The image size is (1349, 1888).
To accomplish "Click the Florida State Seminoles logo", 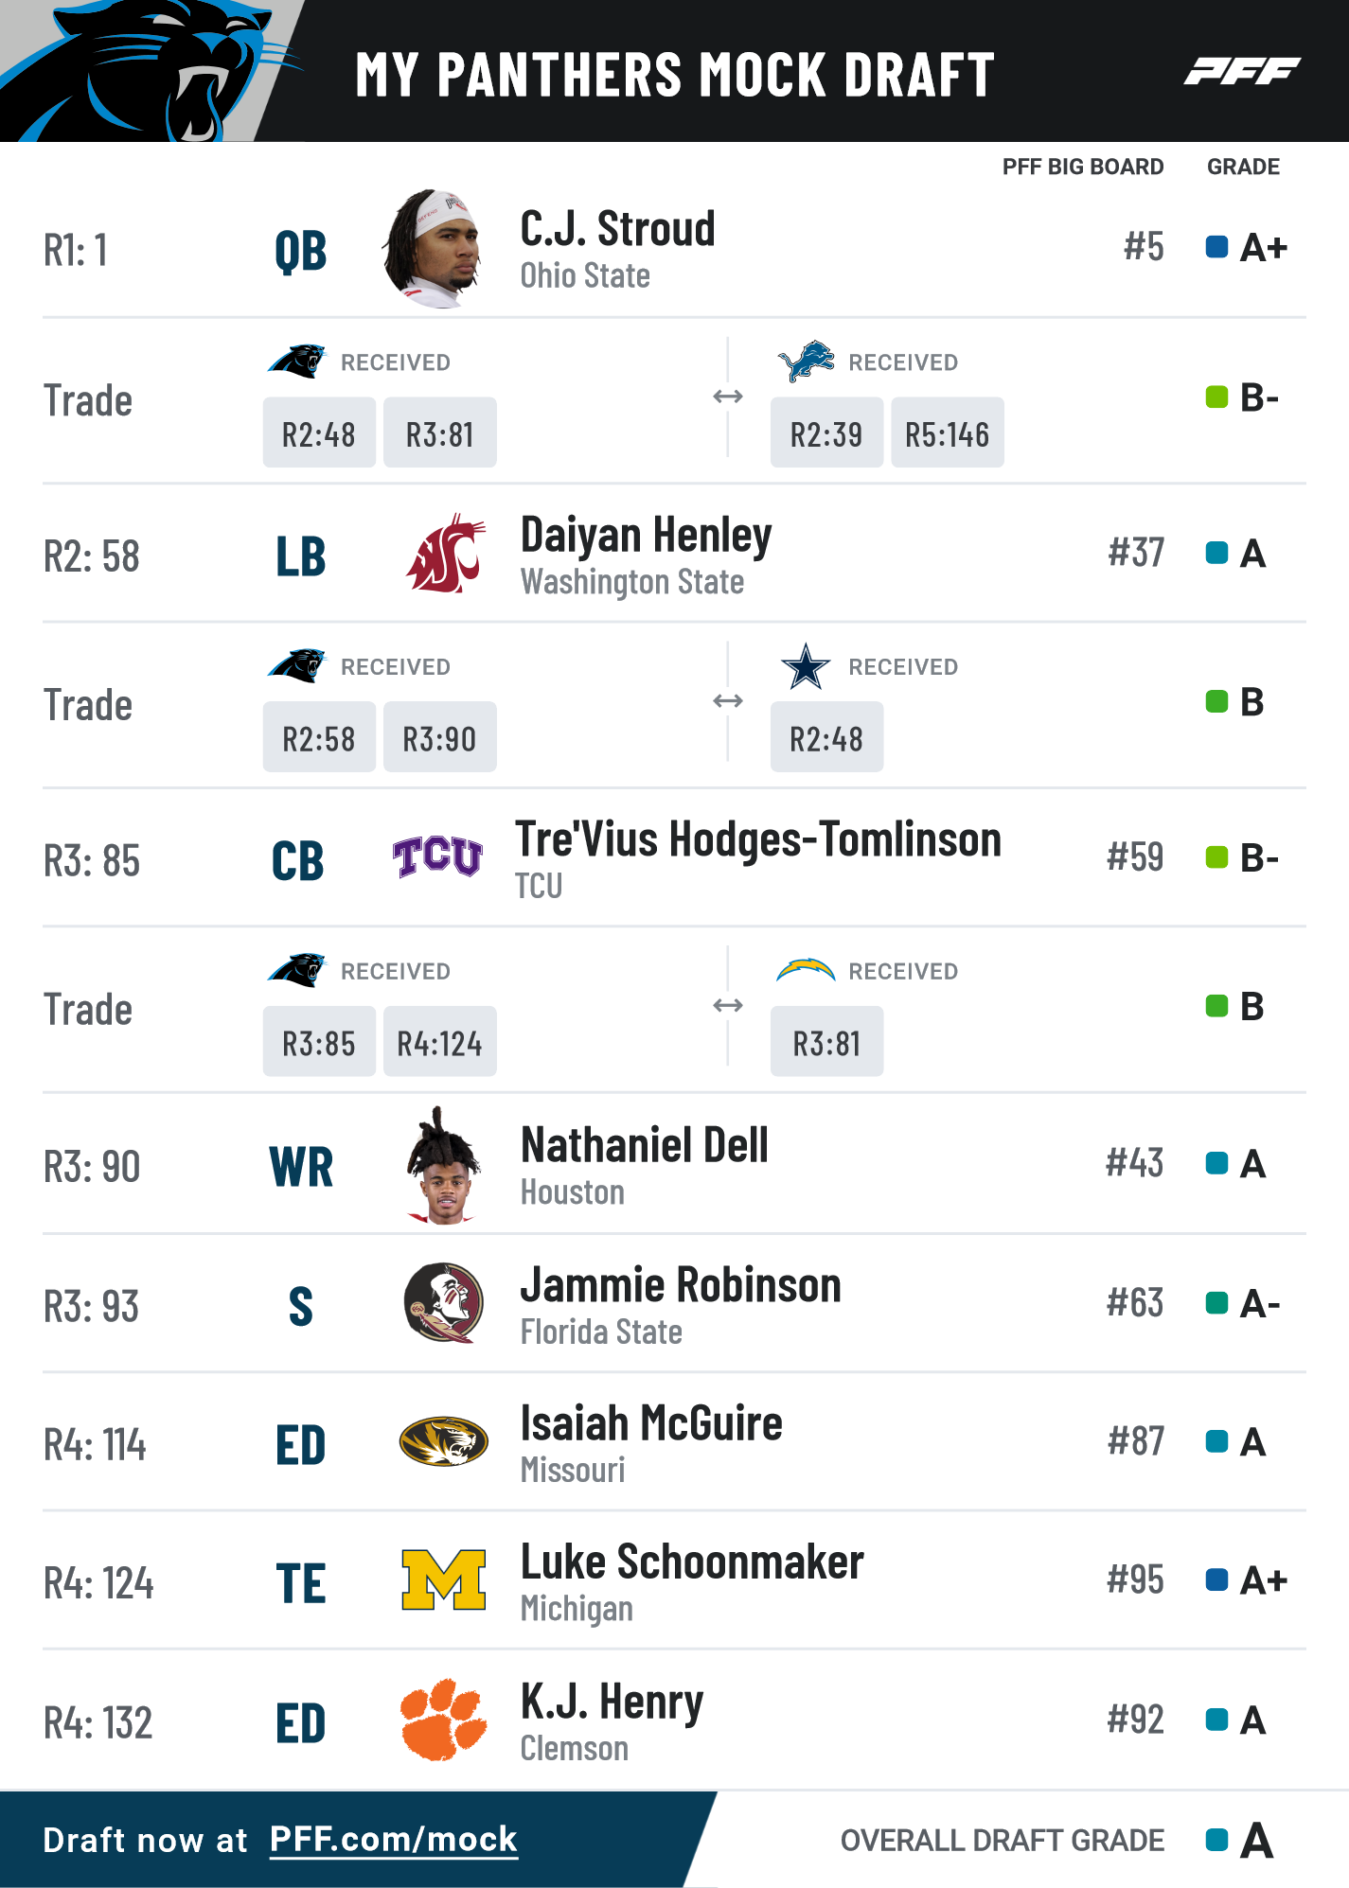I will (443, 1303).
